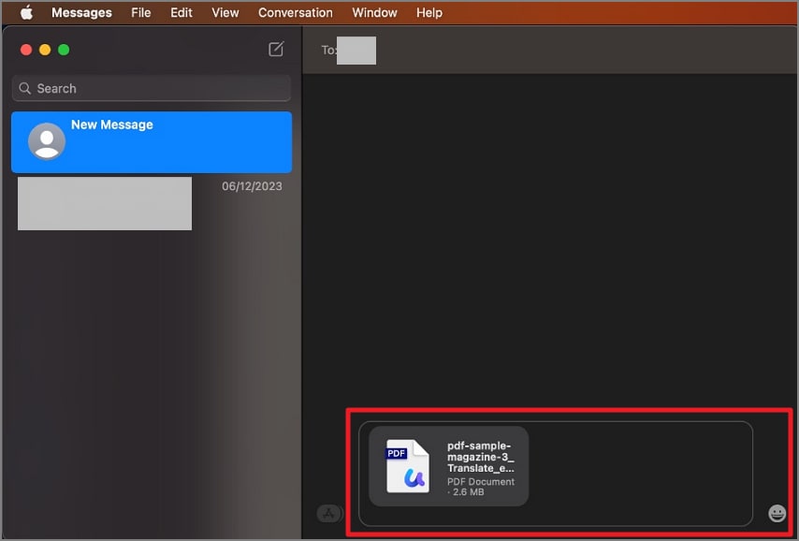Focus the Search conversations field
Image resolution: width=799 pixels, height=541 pixels.
click(152, 88)
